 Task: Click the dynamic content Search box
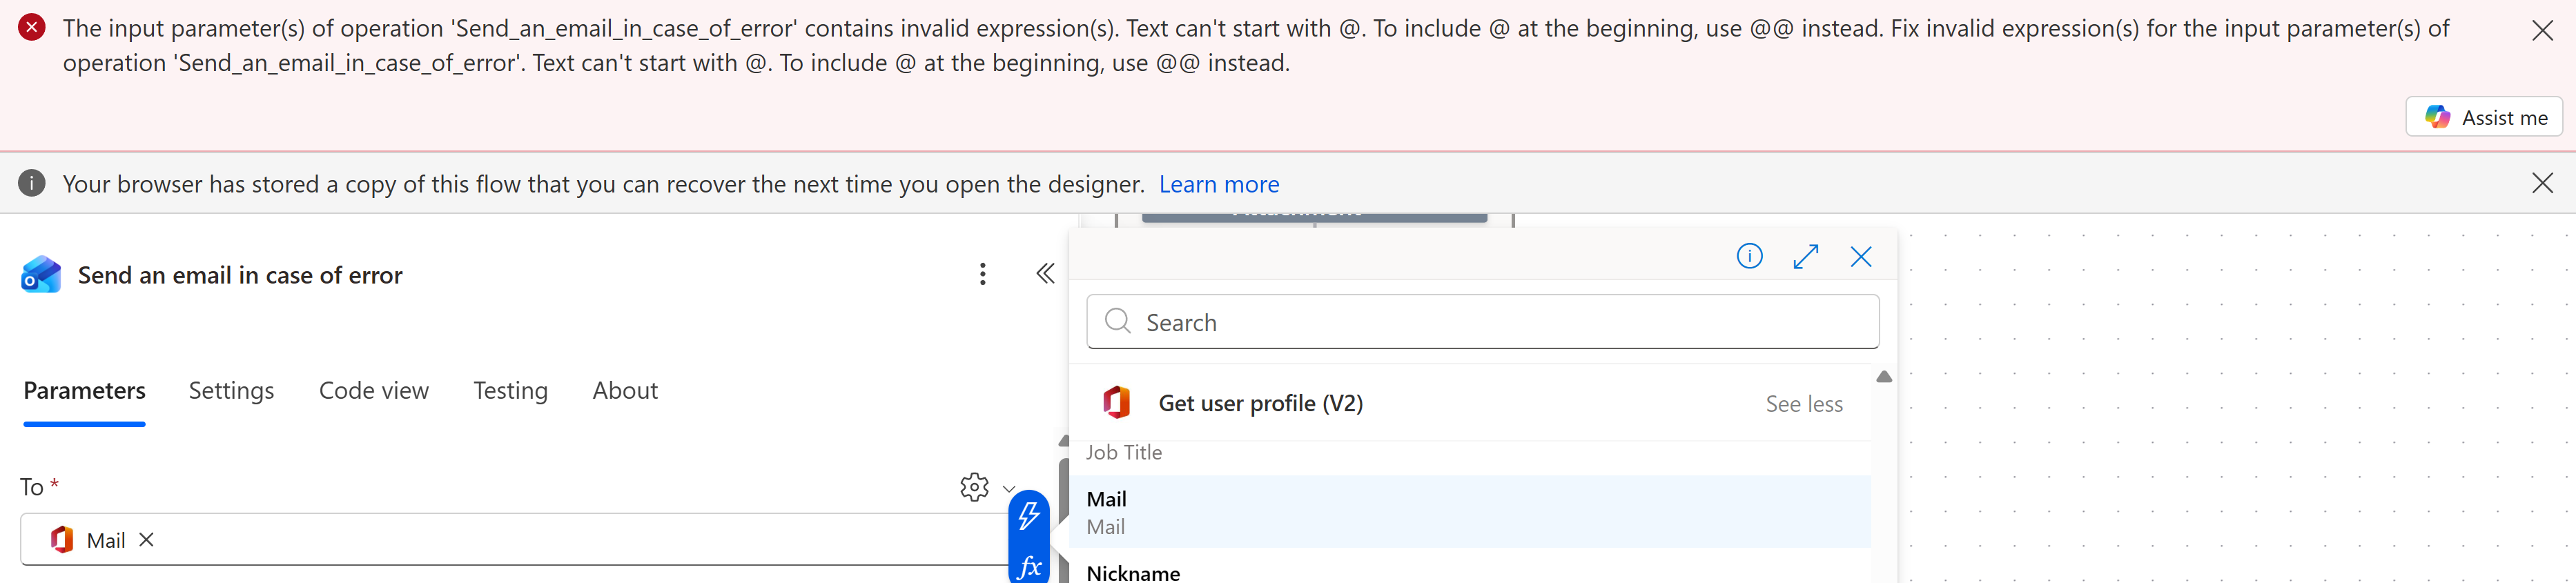(x=1482, y=322)
